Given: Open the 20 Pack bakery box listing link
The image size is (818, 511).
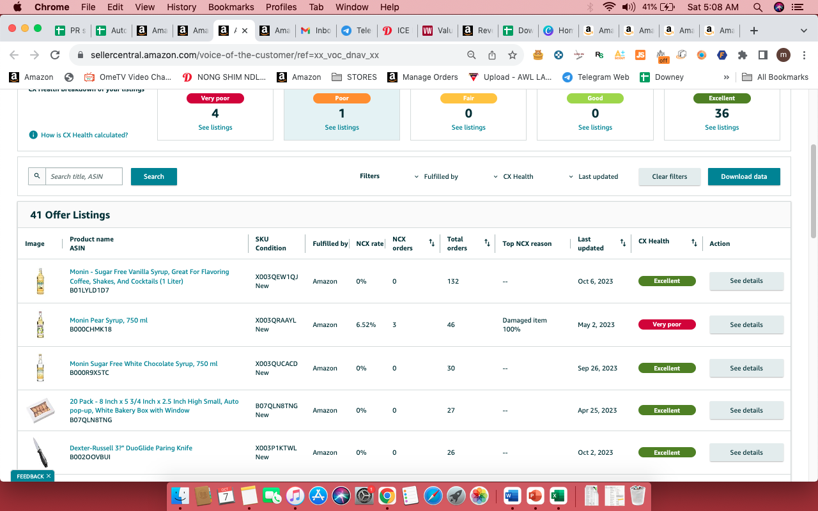Looking at the screenshot, I should pos(154,406).
